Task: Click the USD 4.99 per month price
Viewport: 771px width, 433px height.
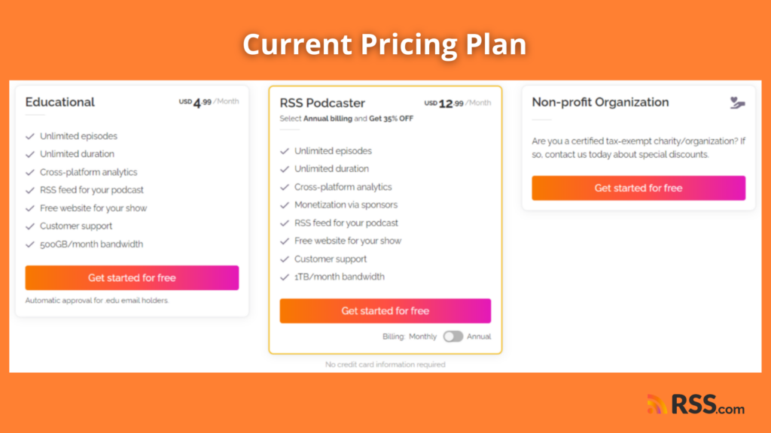Action: pyautogui.click(x=209, y=102)
